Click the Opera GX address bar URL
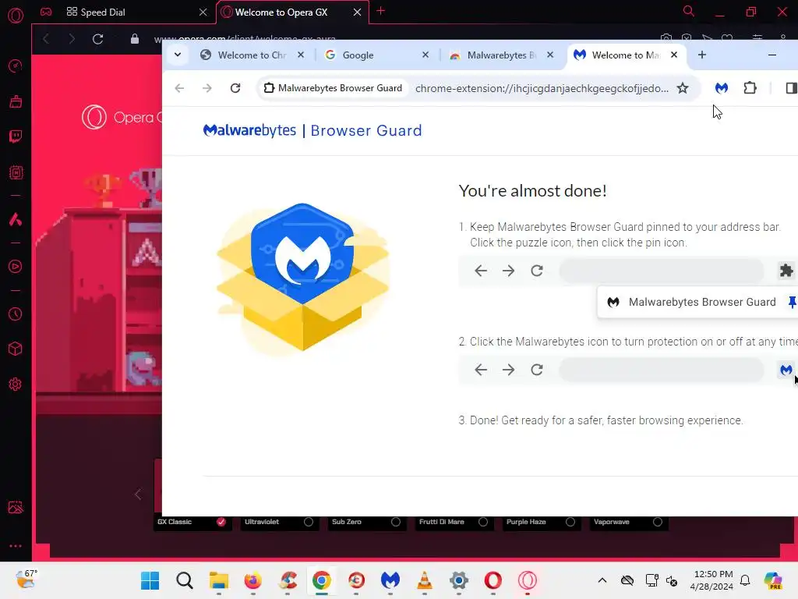 [x=244, y=39]
